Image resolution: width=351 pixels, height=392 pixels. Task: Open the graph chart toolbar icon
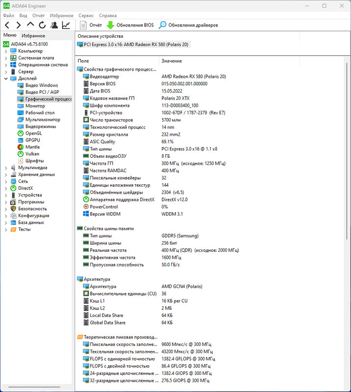click(66, 25)
